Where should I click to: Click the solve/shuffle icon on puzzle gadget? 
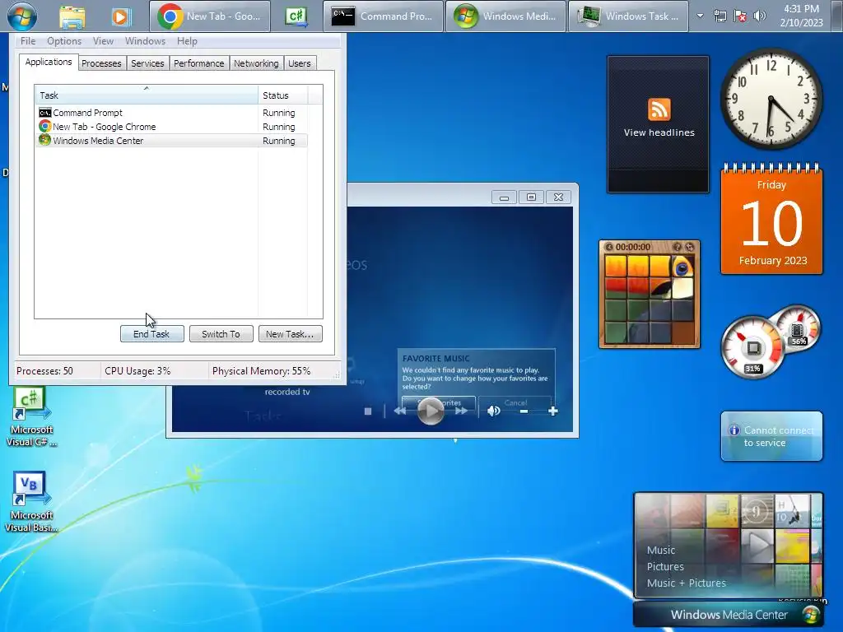click(690, 247)
